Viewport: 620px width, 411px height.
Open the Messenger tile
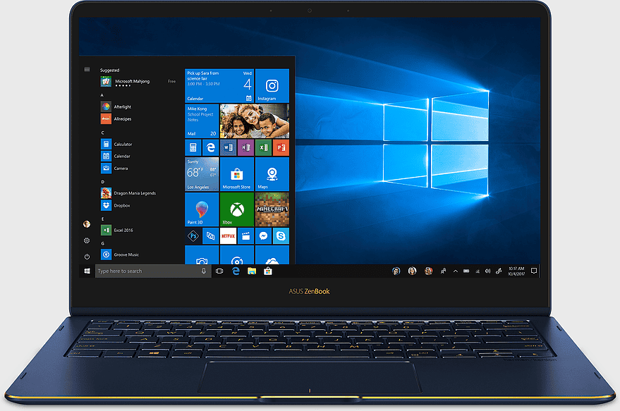263,236
